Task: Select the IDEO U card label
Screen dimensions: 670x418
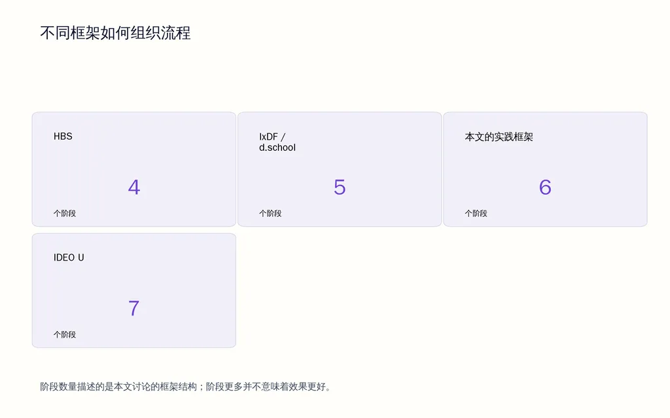Action: pyautogui.click(x=69, y=257)
